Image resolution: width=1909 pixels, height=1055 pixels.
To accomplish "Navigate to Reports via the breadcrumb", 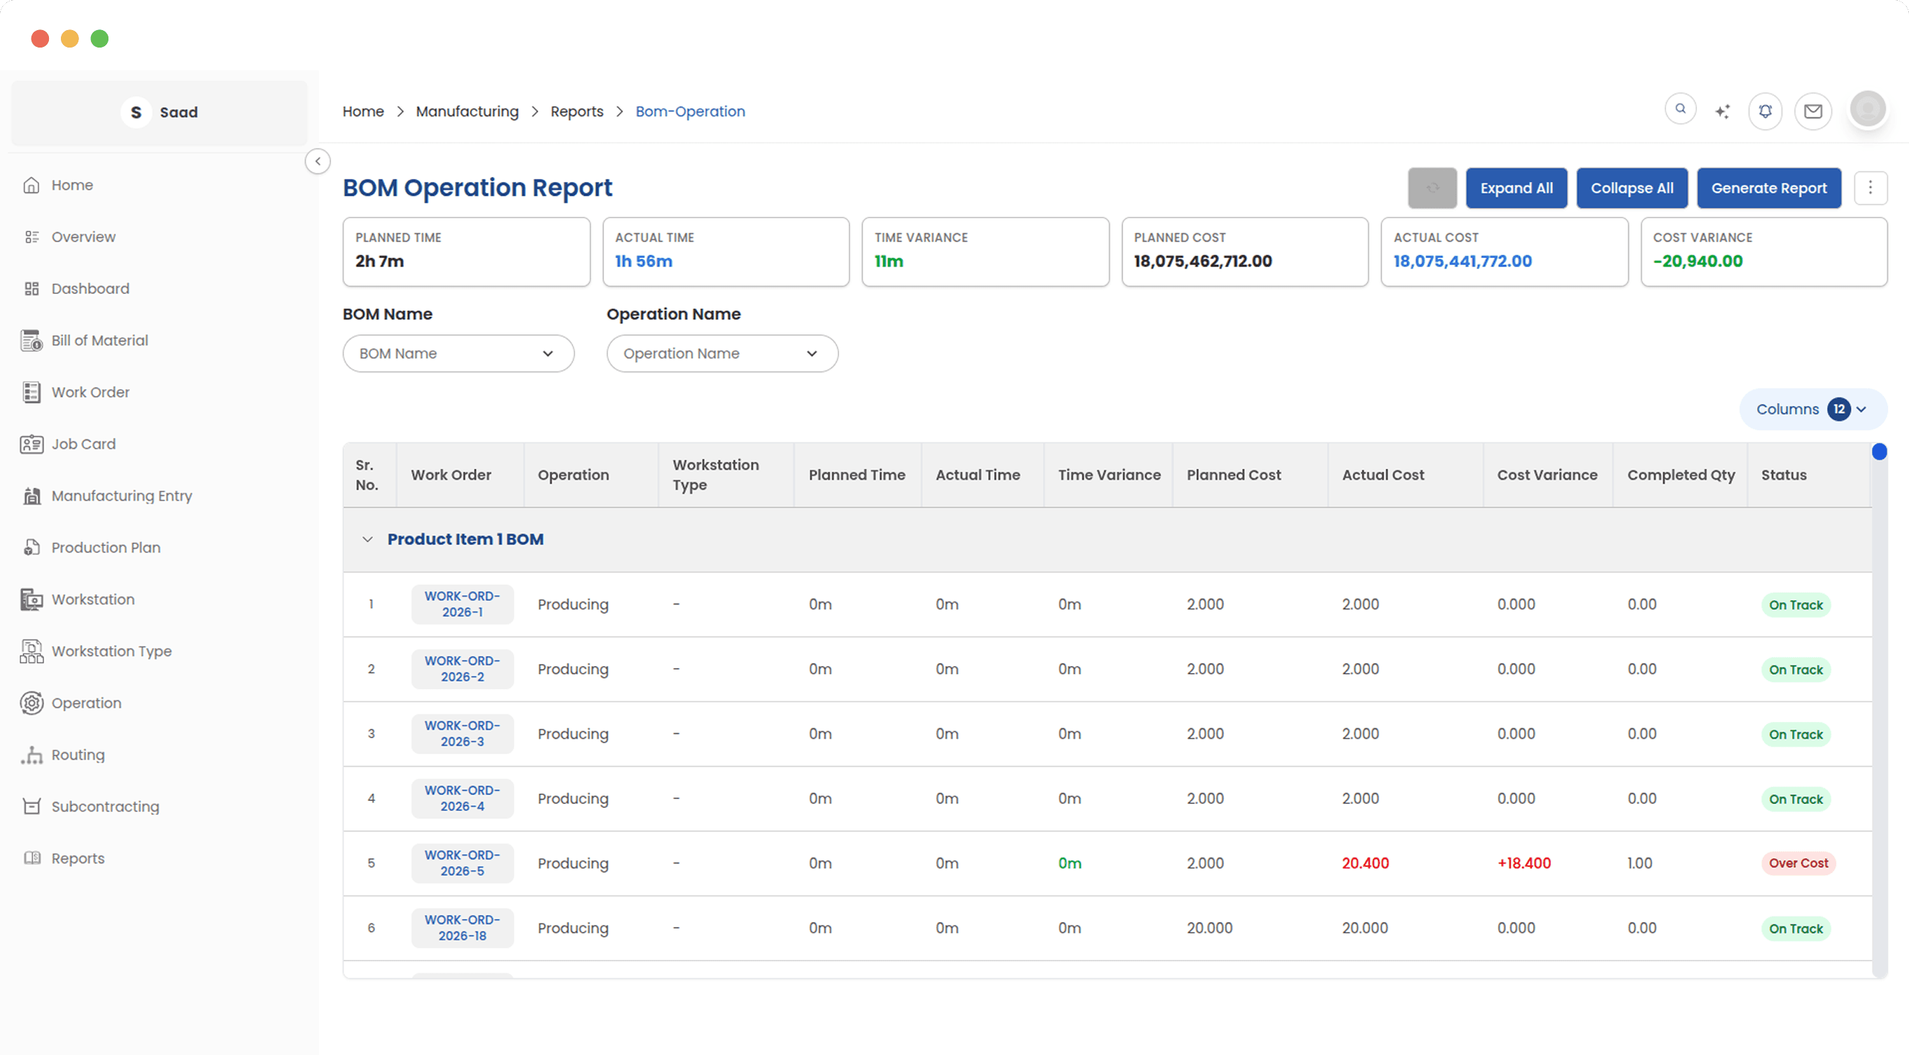I will pyautogui.click(x=577, y=111).
